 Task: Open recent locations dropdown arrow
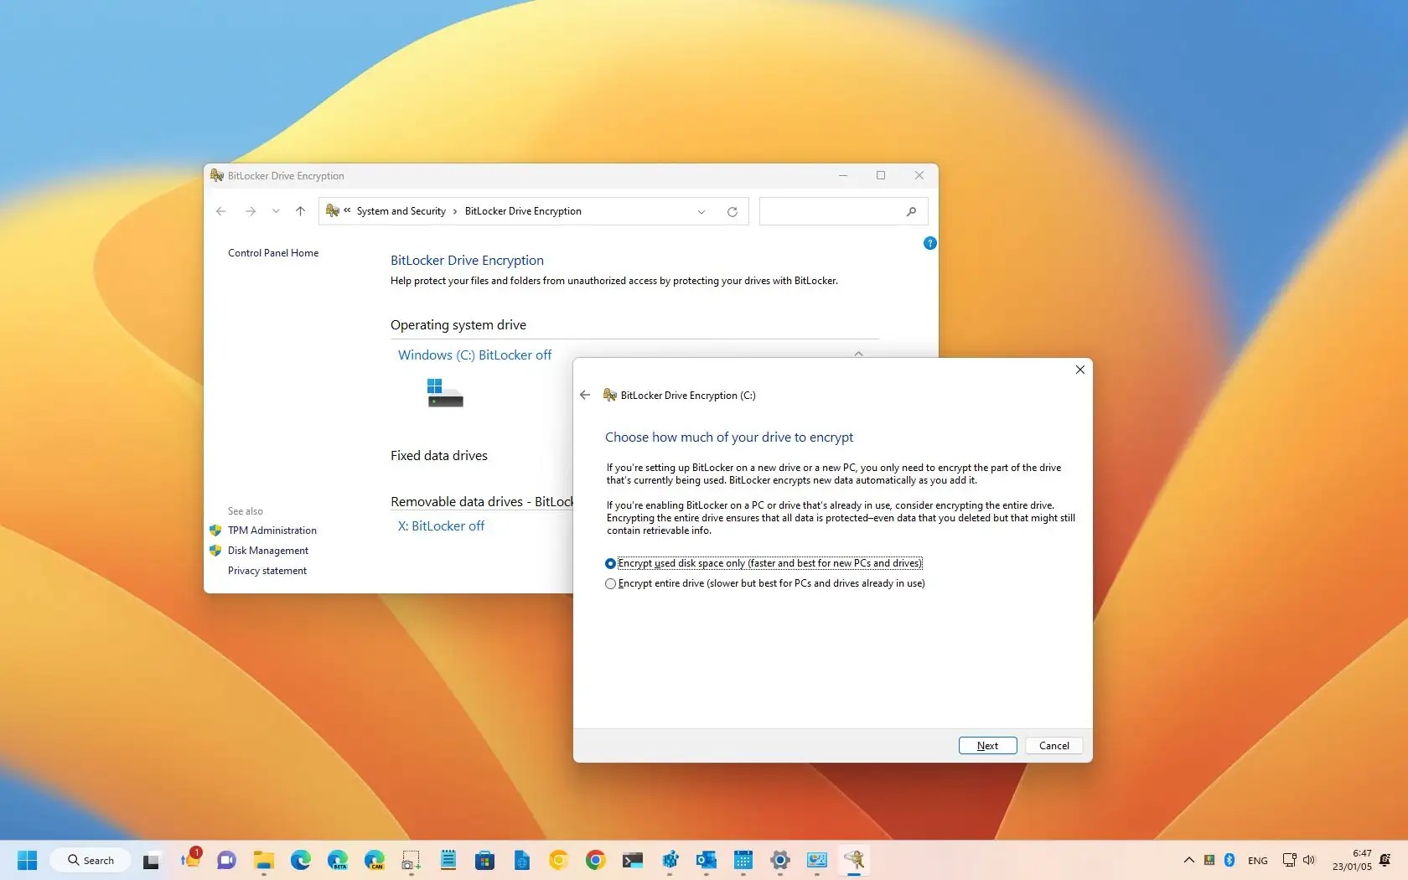click(x=276, y=211)
